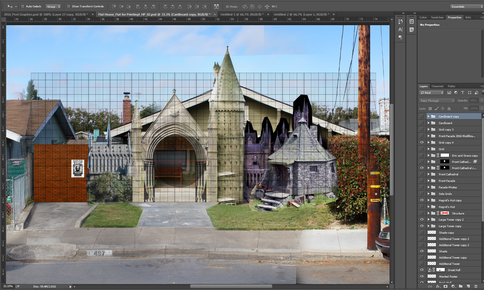484x290 pixels.
Task: Show the Structure layer group
Action: coord(422,213)
